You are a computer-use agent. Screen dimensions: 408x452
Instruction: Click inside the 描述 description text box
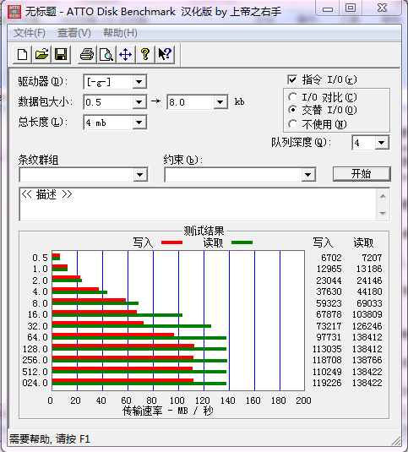click(x=198, y=204)
